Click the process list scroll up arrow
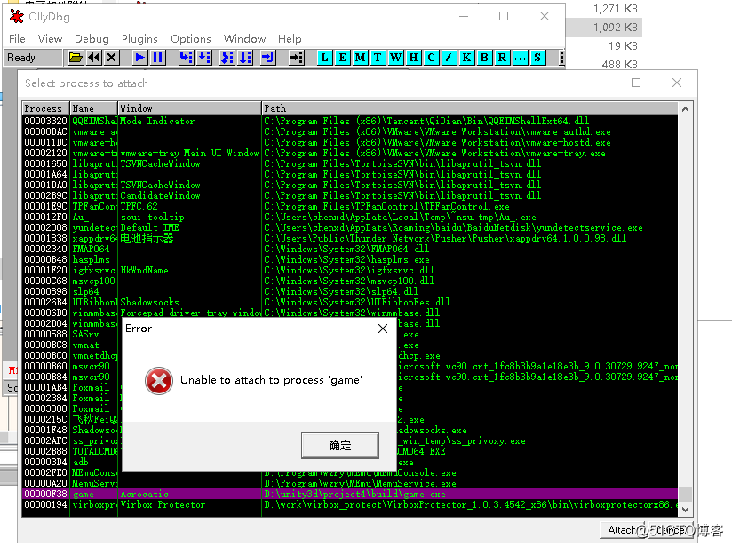 tap(685, 109)
